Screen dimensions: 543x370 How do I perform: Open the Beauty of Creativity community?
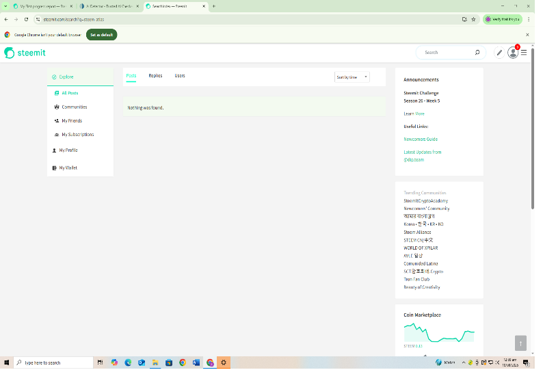(421, 287)
